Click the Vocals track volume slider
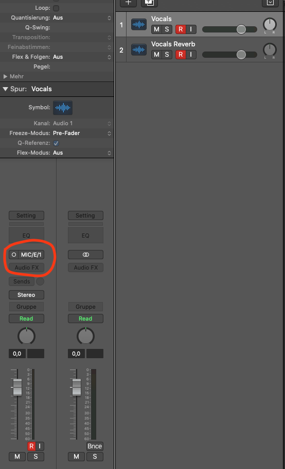The height and width of the screenshot is (469, 285). 229,29
